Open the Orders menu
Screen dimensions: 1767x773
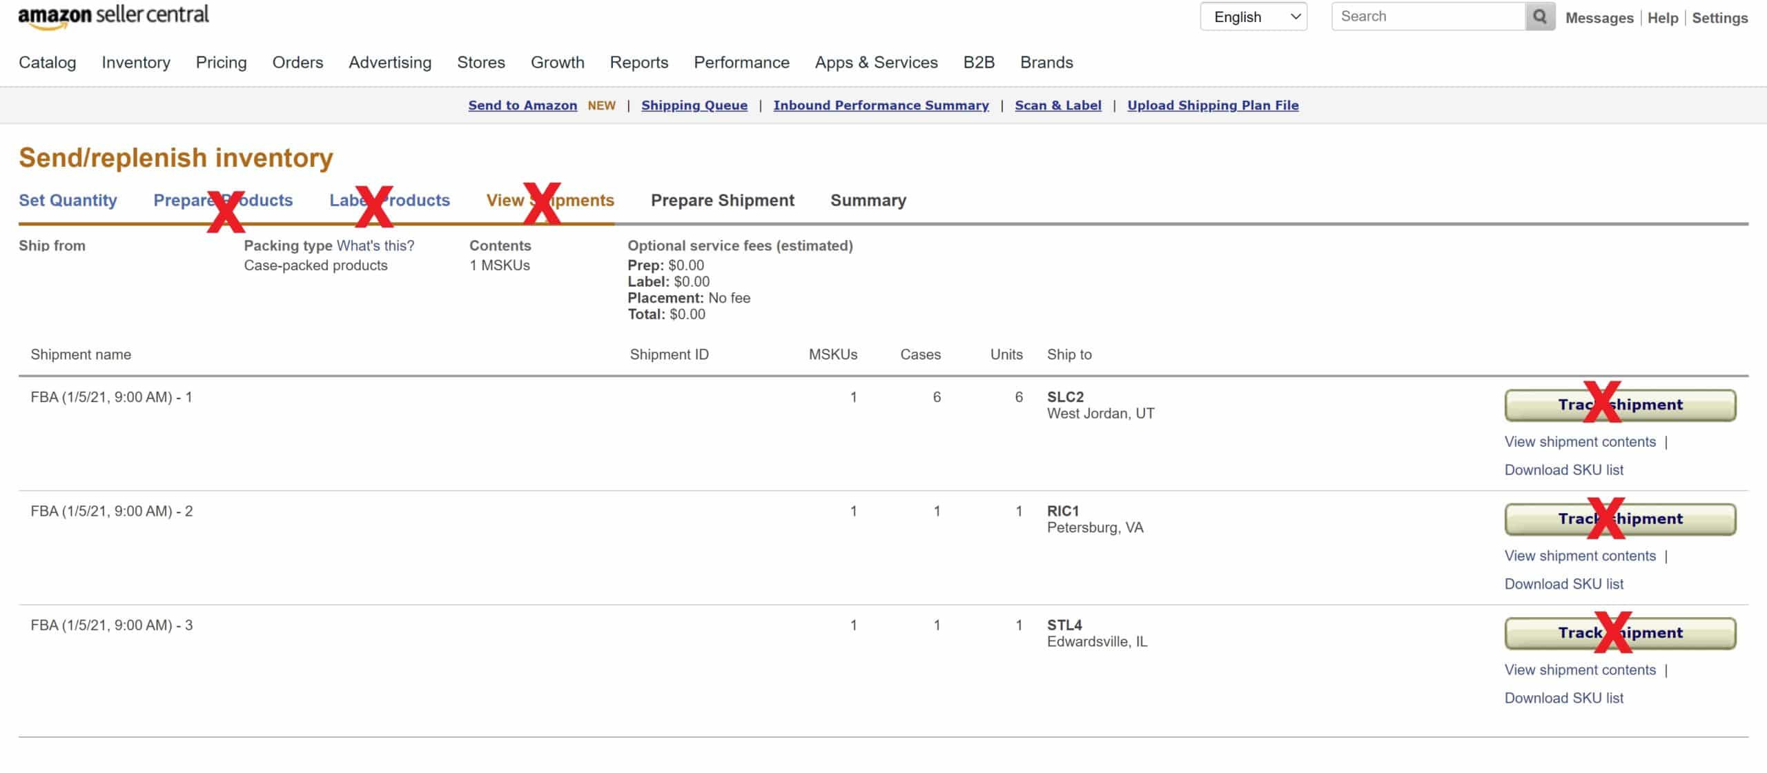click(297, 62)
